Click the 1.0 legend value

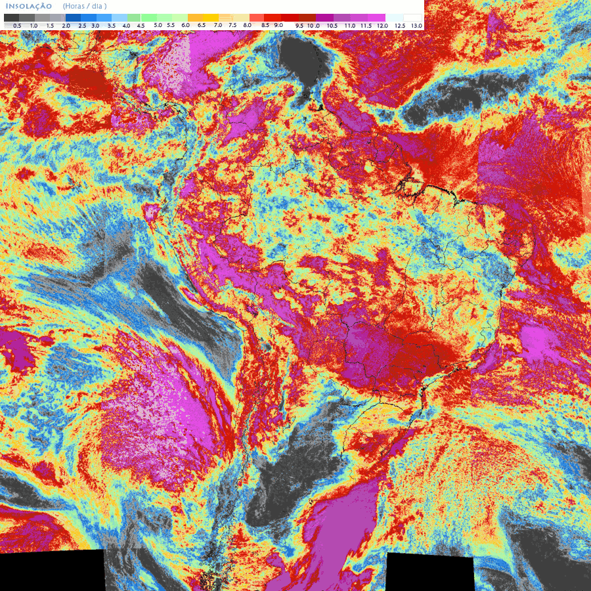tap(33, 26)
